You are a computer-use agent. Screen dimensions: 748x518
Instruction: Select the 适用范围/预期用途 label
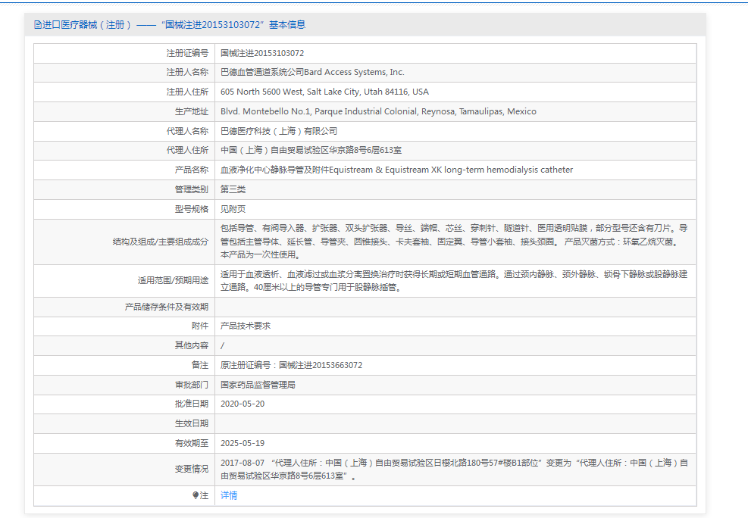(x=173, y=281)
